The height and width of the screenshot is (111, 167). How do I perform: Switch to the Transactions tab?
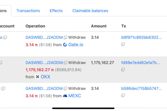pyautogui.click(x=28, y=11)
